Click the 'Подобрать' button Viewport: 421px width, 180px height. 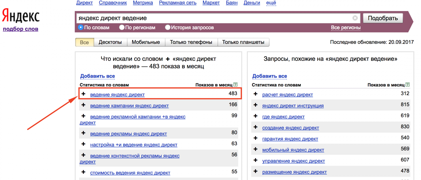(x=383, y=18)
